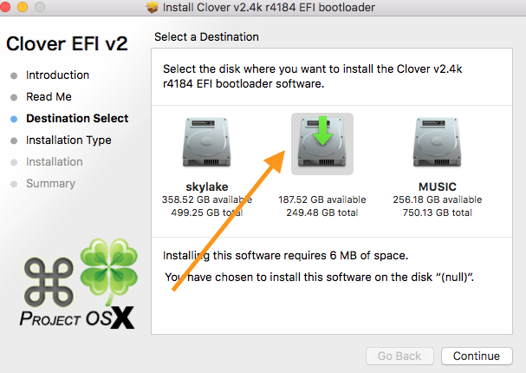
Task: Click the Go Back button
Action: pyautogui.click(x=399, y=356)
